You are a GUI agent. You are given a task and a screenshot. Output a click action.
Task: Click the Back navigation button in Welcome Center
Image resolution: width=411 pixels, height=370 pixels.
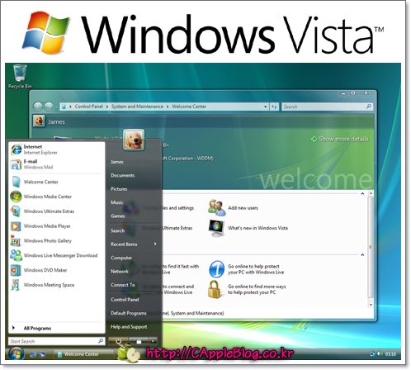[x=38, y=107]
